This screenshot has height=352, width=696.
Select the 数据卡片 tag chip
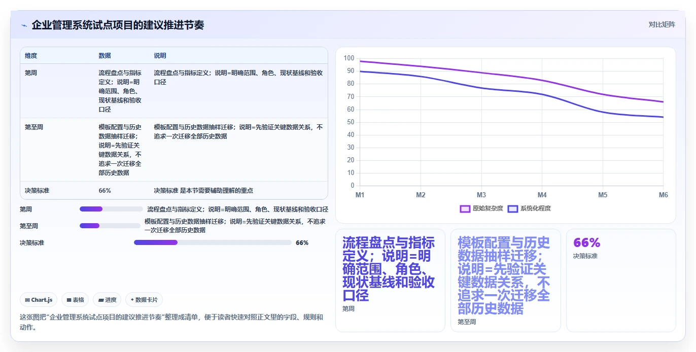[144, 300]
